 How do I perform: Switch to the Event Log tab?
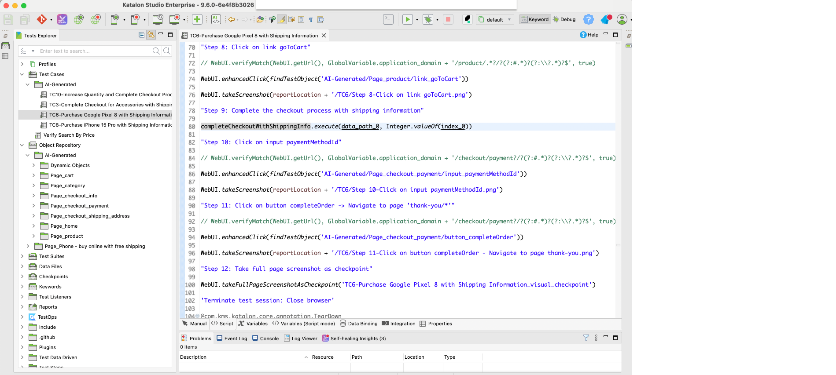coord(232,339)
